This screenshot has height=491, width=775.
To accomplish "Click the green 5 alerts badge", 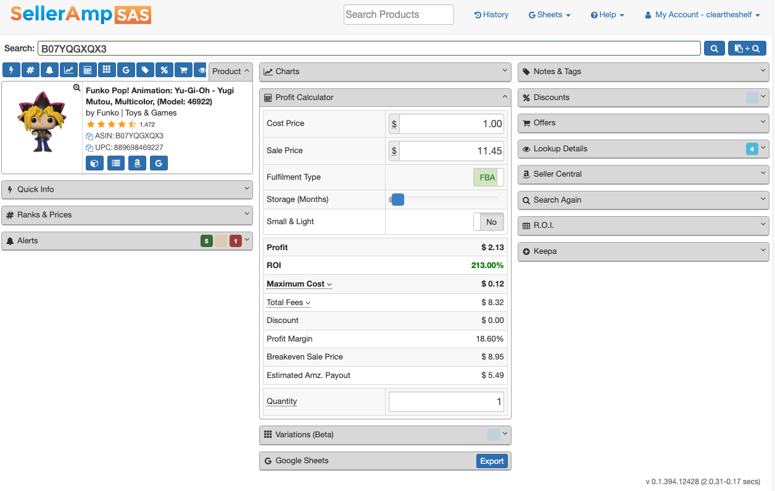I will point(207,241).
